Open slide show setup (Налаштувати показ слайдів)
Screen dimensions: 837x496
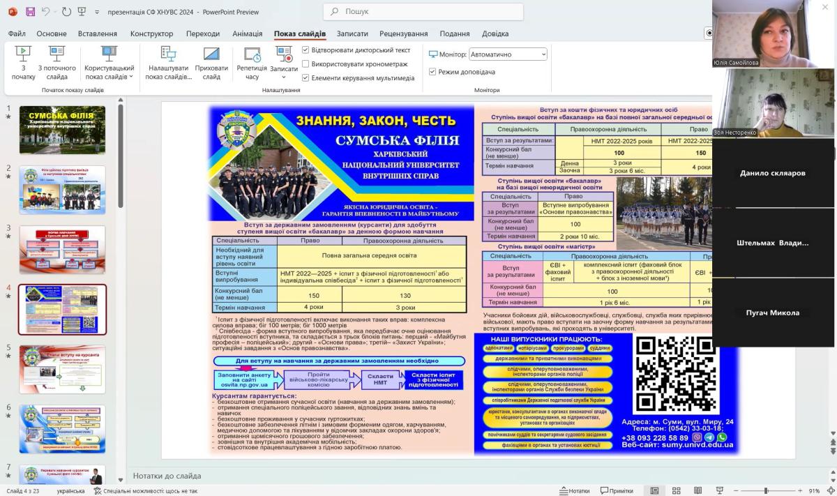pyautogui.click(x=167, y=63)
